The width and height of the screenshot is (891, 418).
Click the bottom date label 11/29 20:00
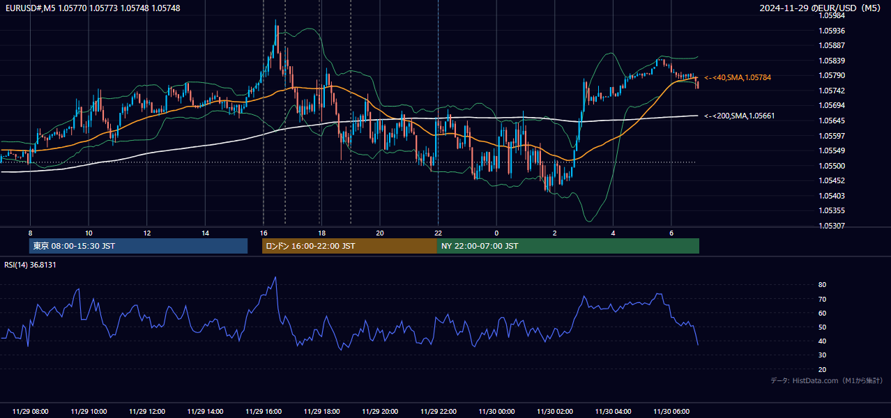click(380, 412)
